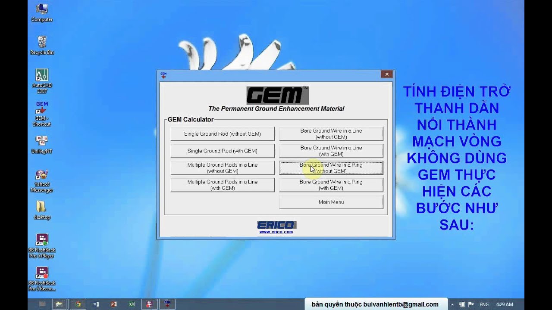This screenshot has height=310, width=552.
Task: Click the ENG input language indicator
Action: point(484,304)
